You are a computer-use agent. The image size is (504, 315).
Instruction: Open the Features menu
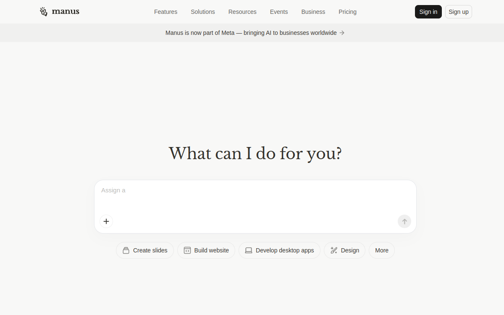165,12
